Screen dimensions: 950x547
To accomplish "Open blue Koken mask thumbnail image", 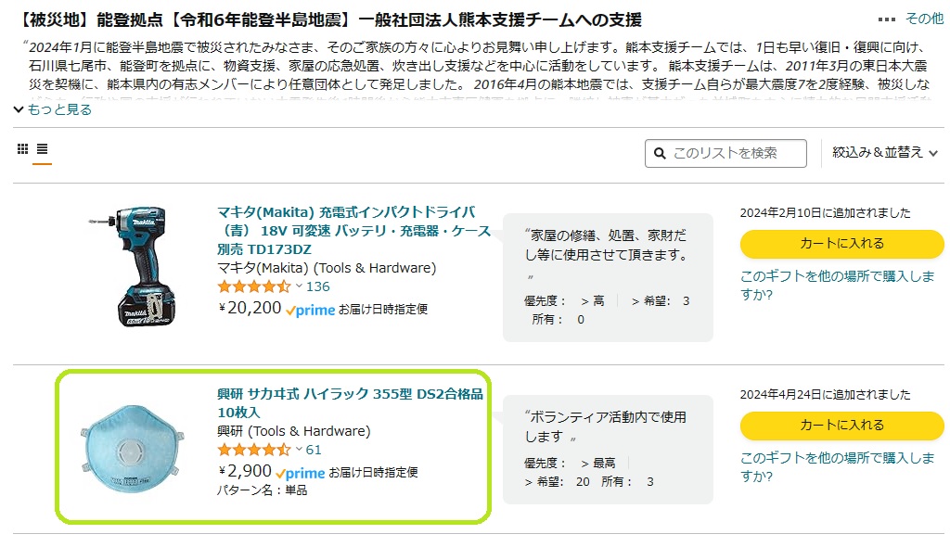I will [132, 448].
